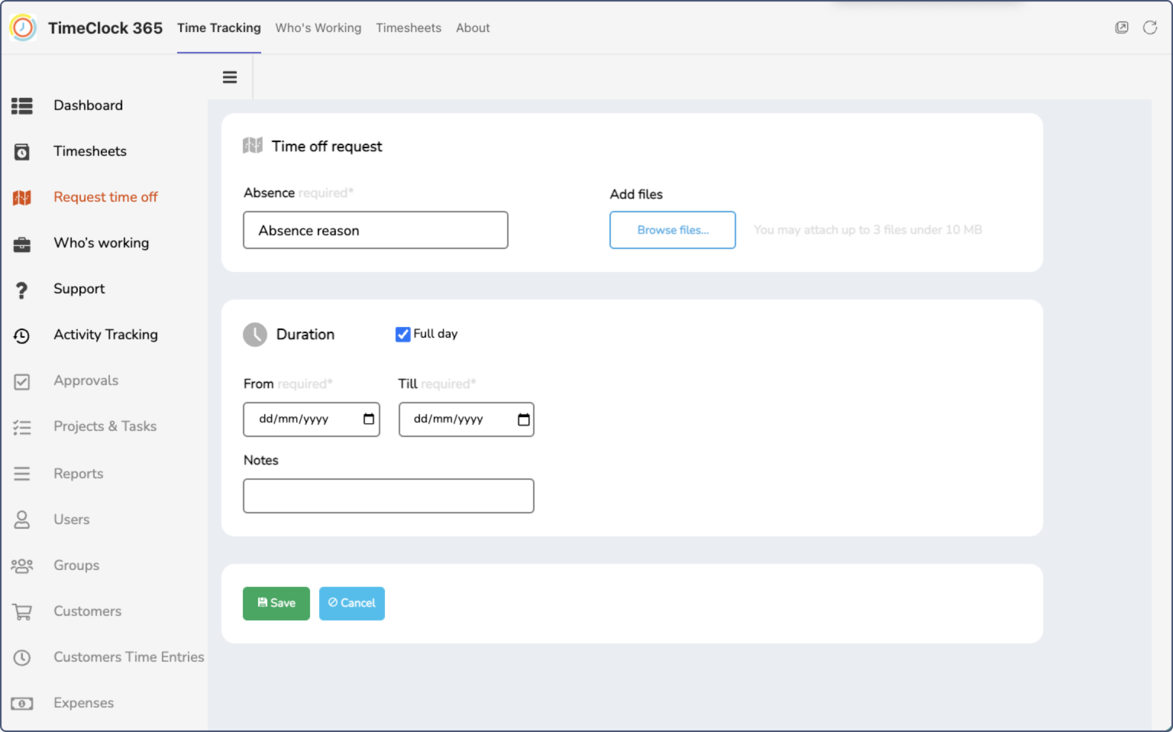
Task: Select the Timesheets clock icon in sidebar
Action: tap(22, 151)
